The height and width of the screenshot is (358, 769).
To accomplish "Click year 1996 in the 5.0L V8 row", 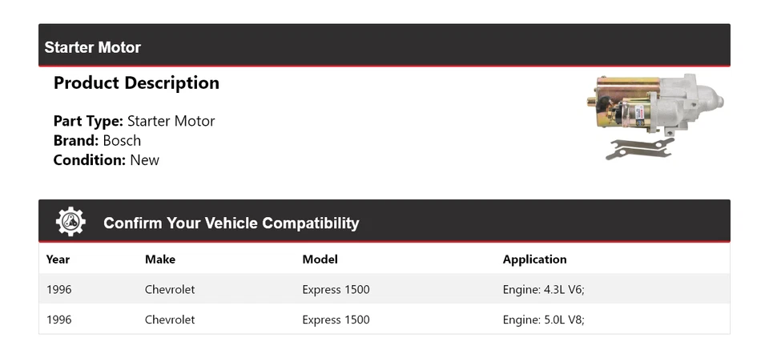I will pos(58,320).
